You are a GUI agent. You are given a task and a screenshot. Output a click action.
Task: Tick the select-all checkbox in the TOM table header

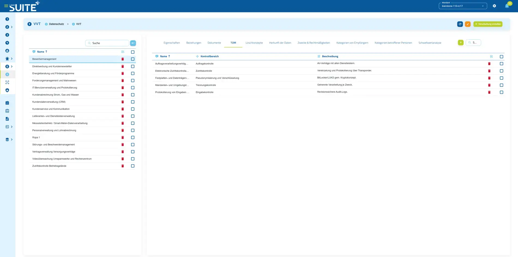(x=501, y=57)
